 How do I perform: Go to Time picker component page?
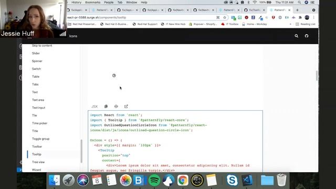coord(40,123)
